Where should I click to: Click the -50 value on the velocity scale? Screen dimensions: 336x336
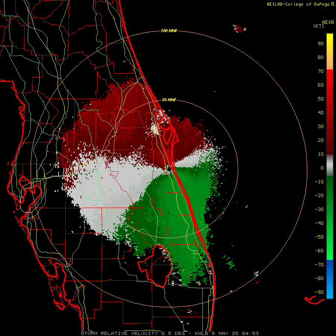click(319, 237)
